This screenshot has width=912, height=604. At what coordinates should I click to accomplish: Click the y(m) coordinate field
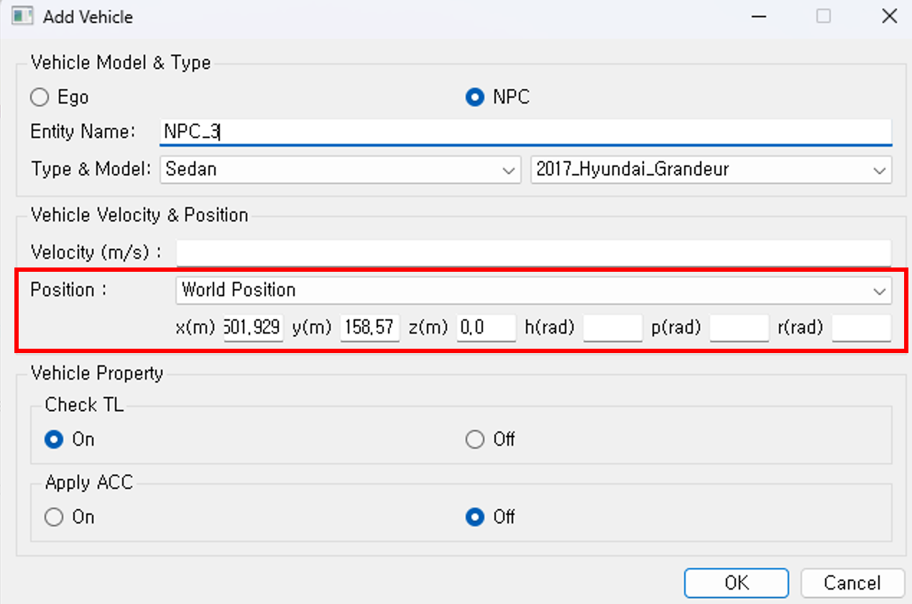pyautogui.click(x=369, y=328)
